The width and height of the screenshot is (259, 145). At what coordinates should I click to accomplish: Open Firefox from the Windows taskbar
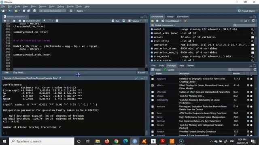pyautogui.click(x=107, y=141)
